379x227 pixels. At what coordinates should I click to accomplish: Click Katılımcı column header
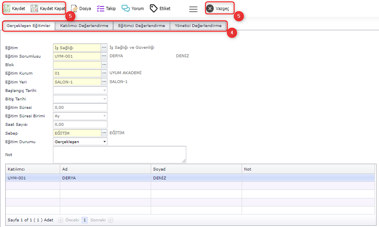pyautogui.click(x=33, y=169)
